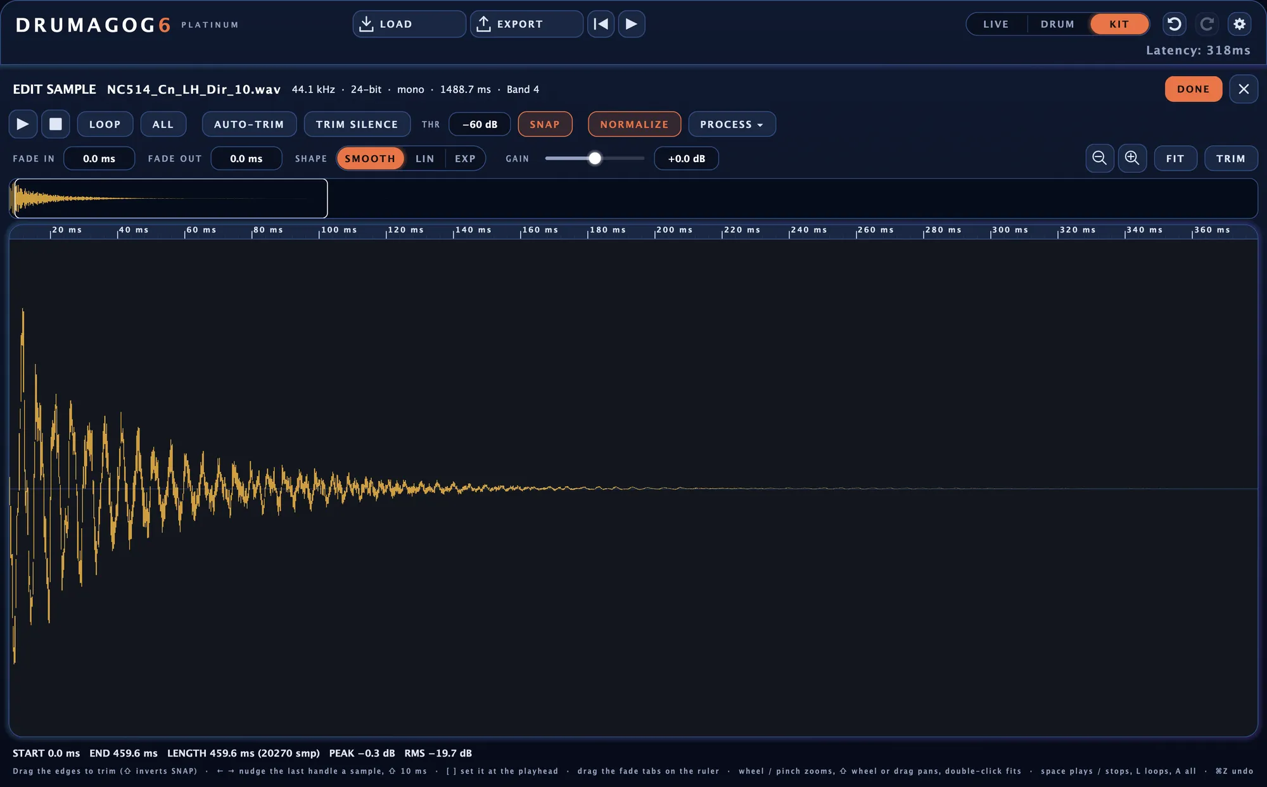Click the RMS -19.7 dB status text
Viewport: 1267px width, 787px height.
438,753
